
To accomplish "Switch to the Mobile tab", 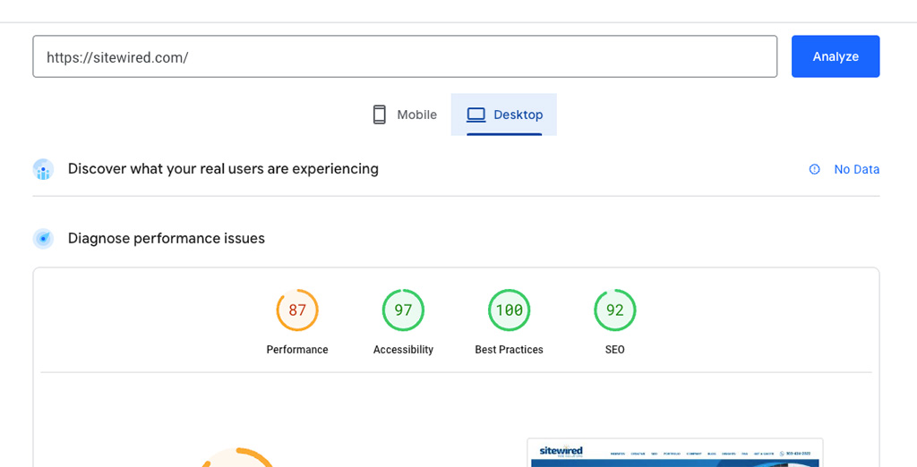I will [x=405, y=115].
